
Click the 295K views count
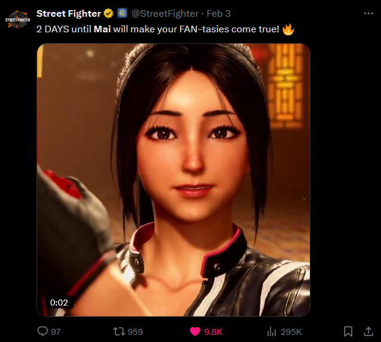(x=291, y=332)
